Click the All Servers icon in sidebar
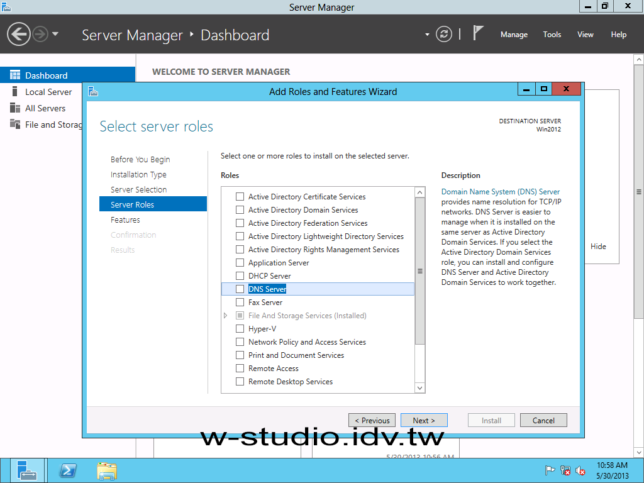The height and width of the screenshot is (483, 644). pos(15,108)
